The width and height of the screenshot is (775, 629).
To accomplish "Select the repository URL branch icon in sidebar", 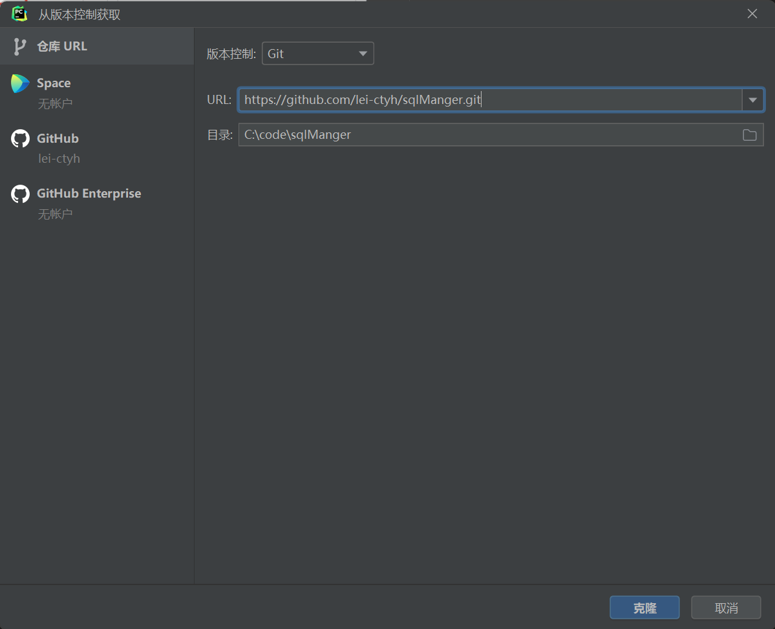I will pyautogui.click(x=19, y=46).
